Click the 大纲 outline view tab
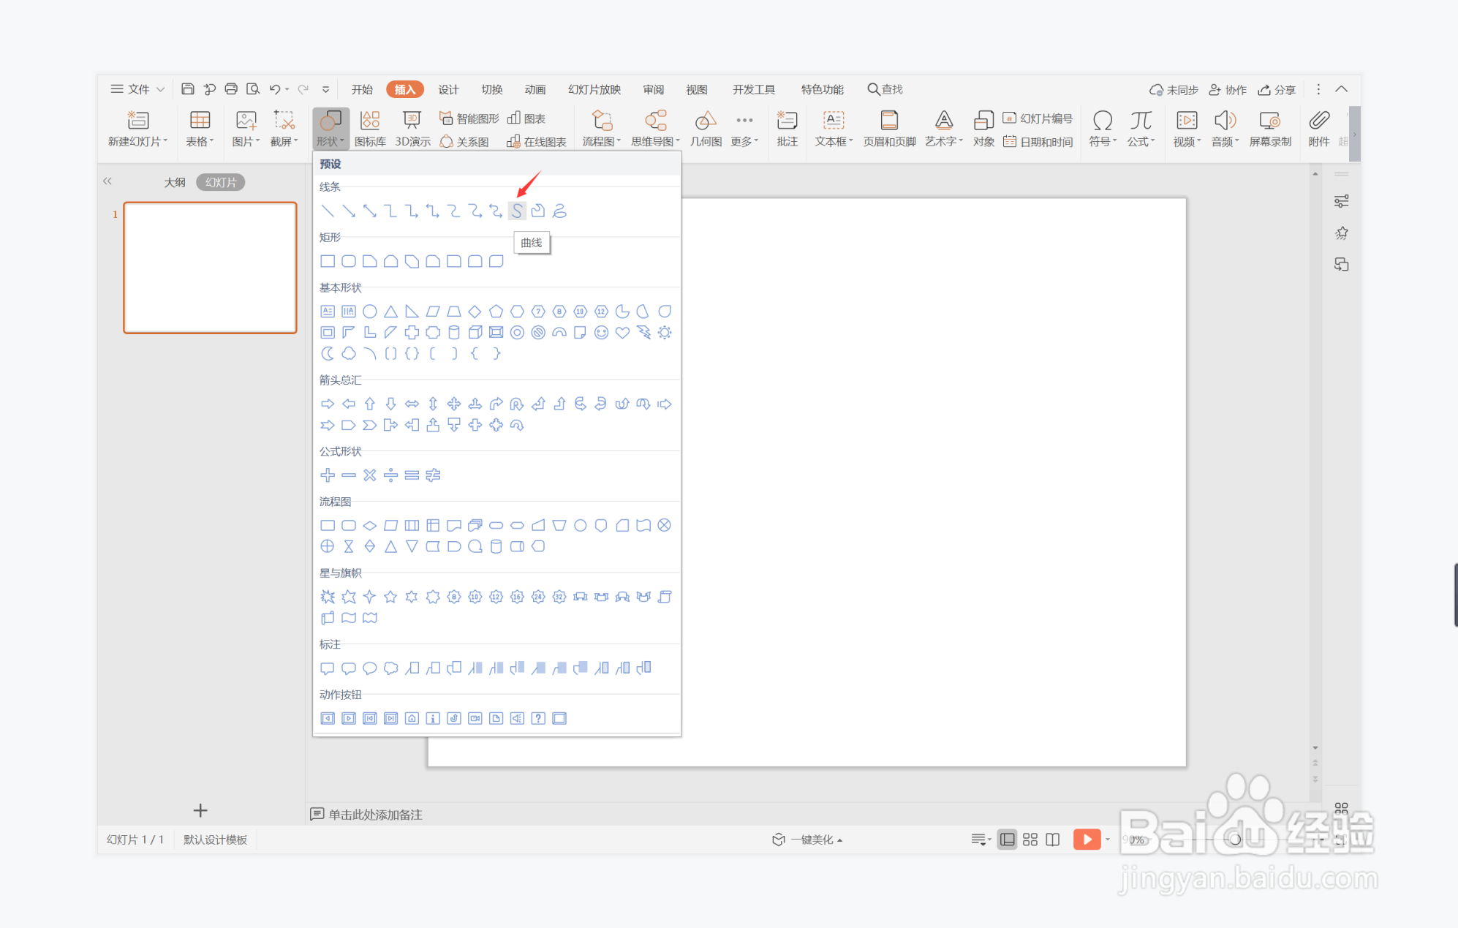Image resolution: width=1458 pixels, height=928 pixels. coord(172,182)
